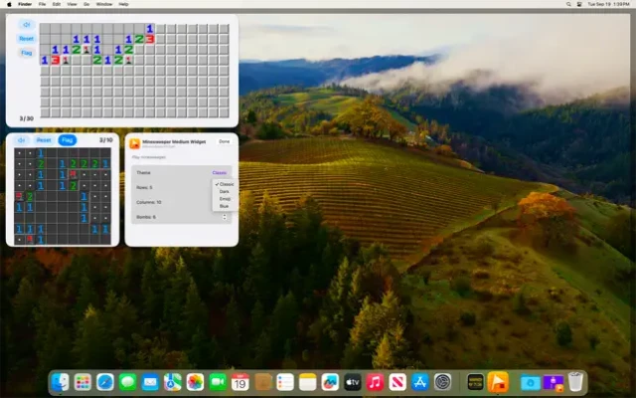
Task: Adjust the Bombs stepper arrows
Action: (225, 217)
